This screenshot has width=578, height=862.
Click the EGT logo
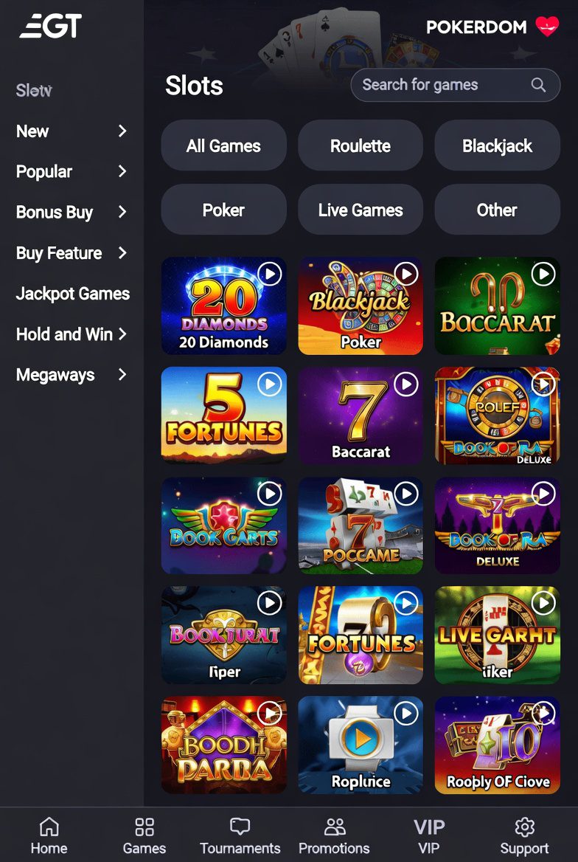coord(51,26)
